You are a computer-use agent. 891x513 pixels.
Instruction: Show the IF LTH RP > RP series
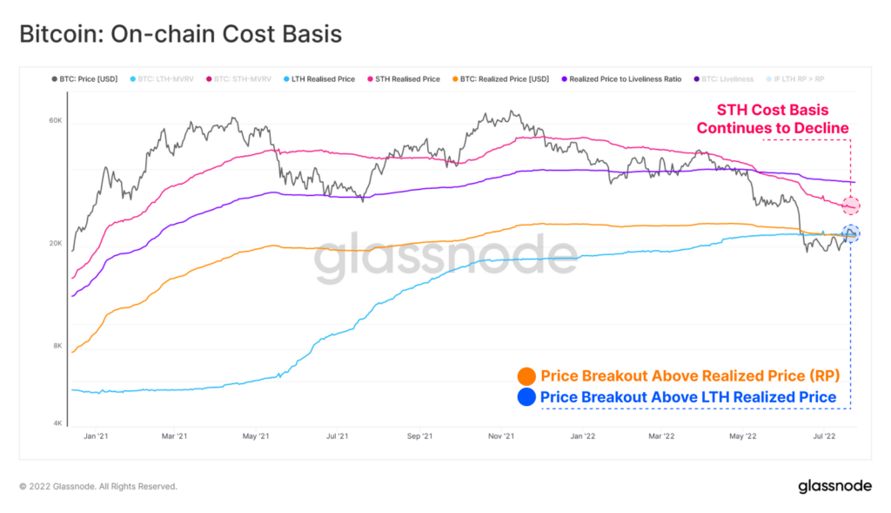coord(795,79)
